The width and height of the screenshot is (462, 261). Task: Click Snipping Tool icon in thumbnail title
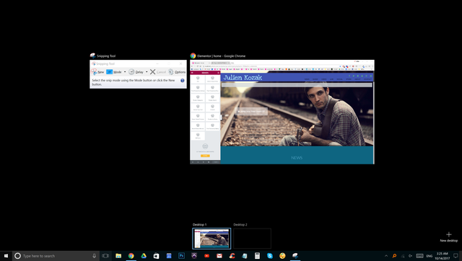point(93,56)
